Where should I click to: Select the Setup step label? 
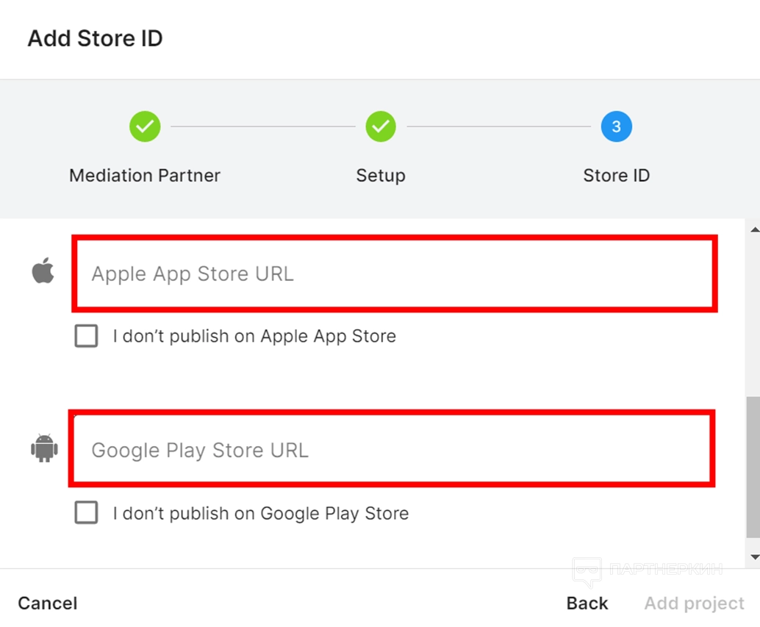(x=380, y=176)
